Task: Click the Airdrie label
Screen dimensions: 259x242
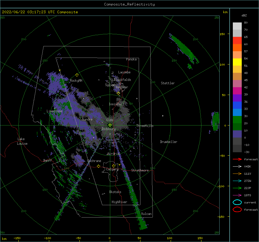Action: (x=113, y=154)
